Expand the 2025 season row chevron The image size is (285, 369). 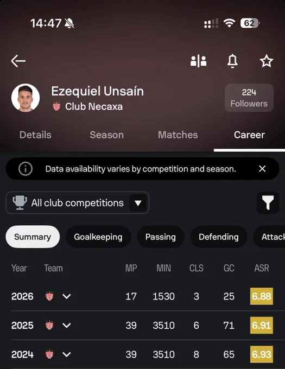click(67, 326)
